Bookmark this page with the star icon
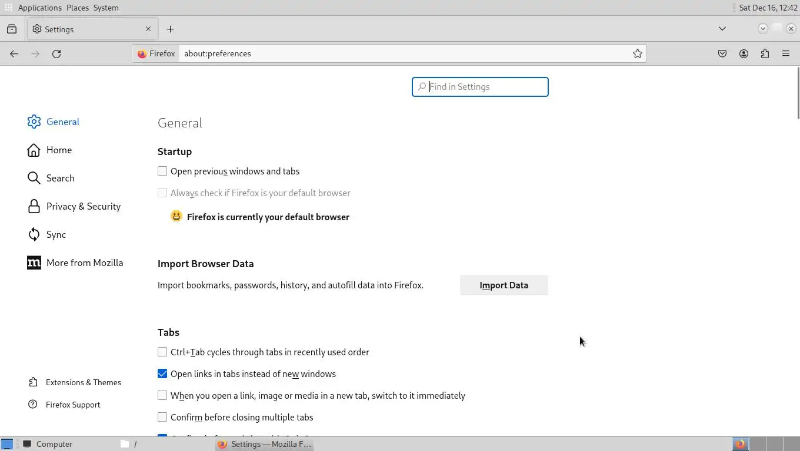The width and height of the screenshot is (800, 451). [x=638, y=53]
